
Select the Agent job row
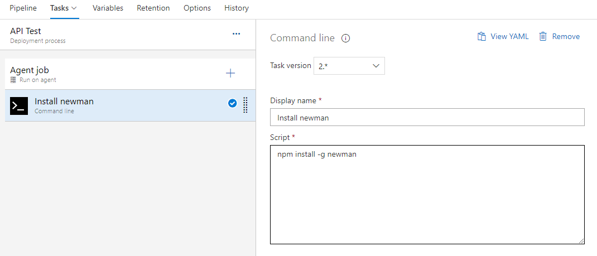(130, 74)
